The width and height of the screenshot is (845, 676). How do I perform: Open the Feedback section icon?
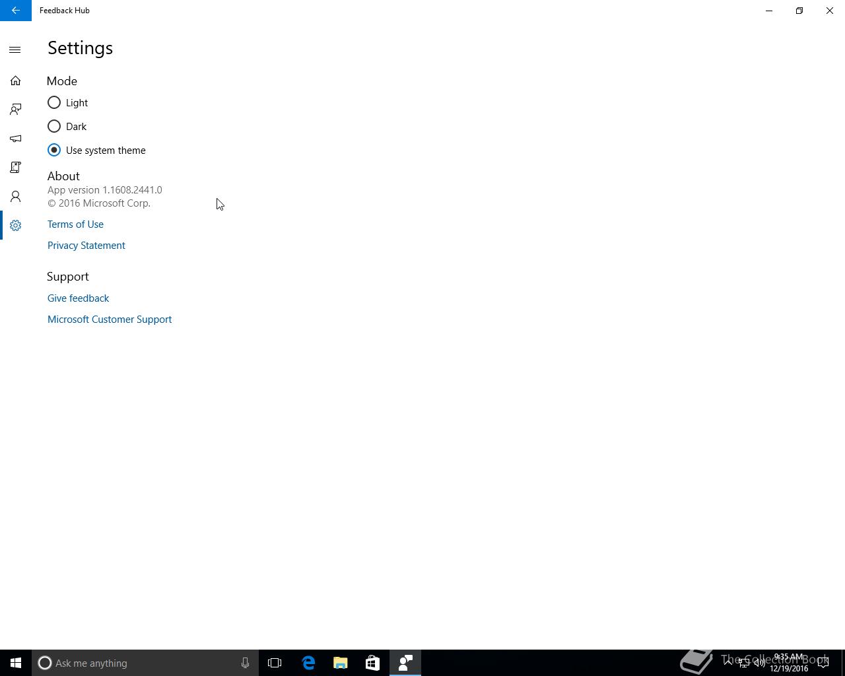[x=15, y=110]
